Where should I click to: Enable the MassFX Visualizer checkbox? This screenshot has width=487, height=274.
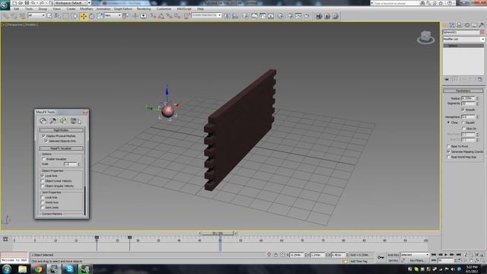[43, 159]
